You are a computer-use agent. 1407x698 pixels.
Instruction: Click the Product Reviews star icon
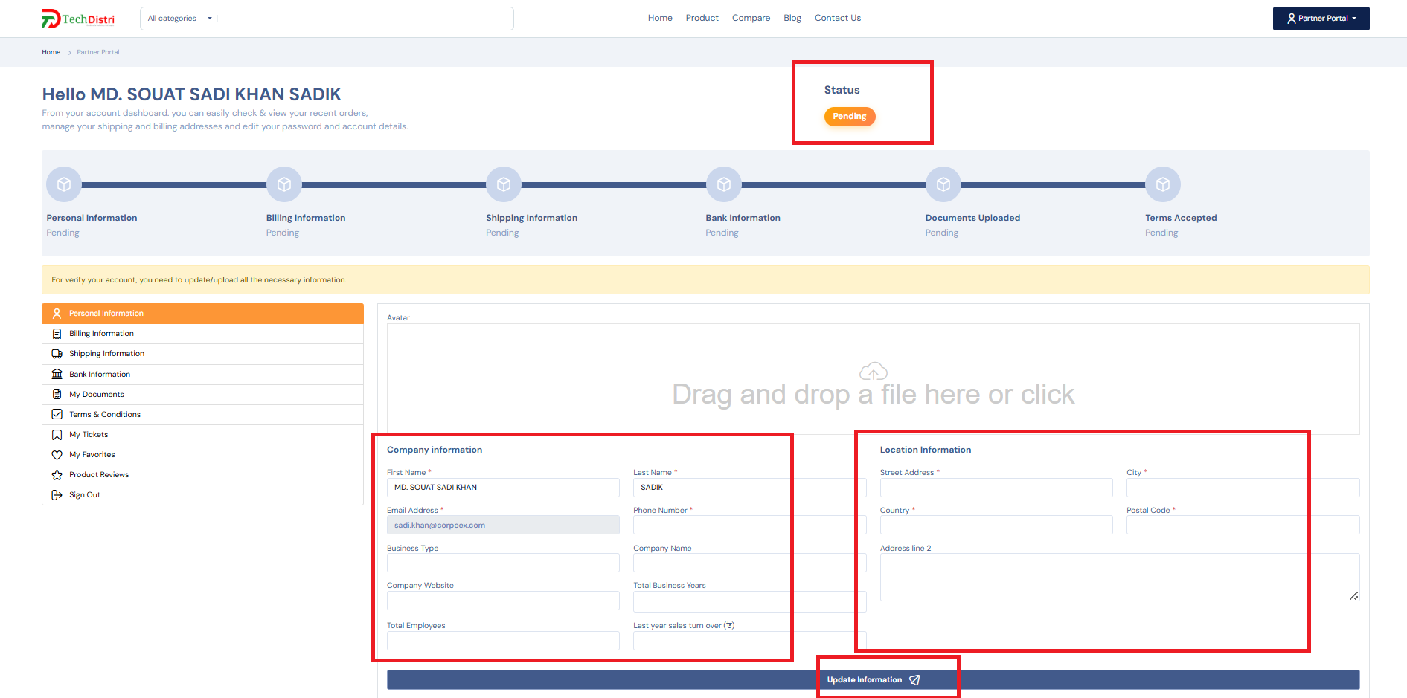pos(57,475)
